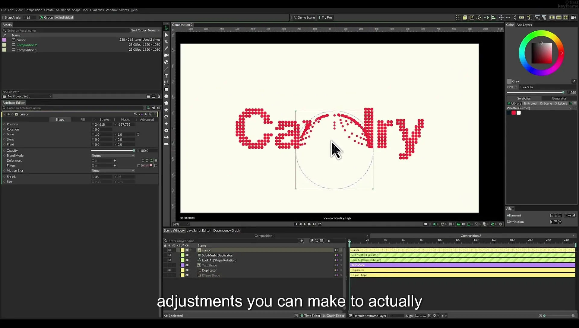
Task: Toggle Look At [Shape Rotation] enabled state
Action: pyautogui.click(x=169, y=260)
